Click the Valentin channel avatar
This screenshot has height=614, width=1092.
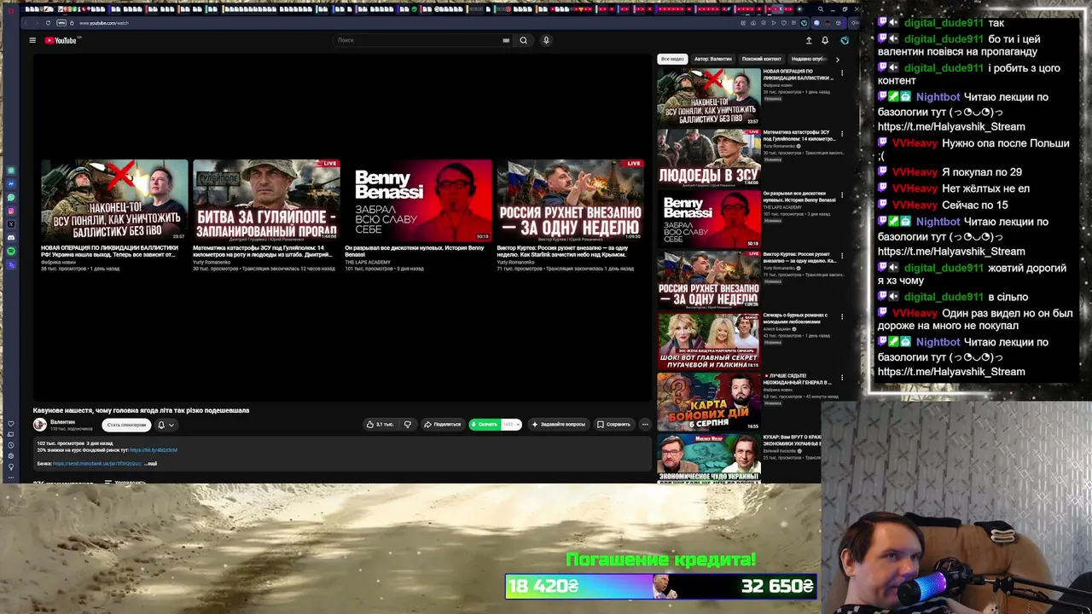[39, 425]
